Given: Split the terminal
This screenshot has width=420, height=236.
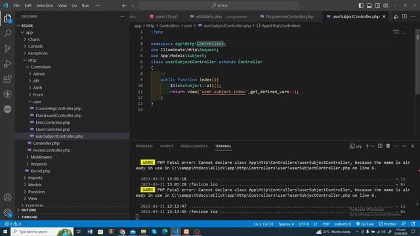Looking at the screenshot, I should click(380, 146).
